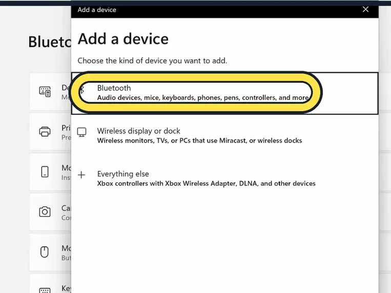The width and height of the screenshot is (391, 293).
Task: Open the Devices keyboard-and-mouse icon in Settings
Action: coord(45,92)
